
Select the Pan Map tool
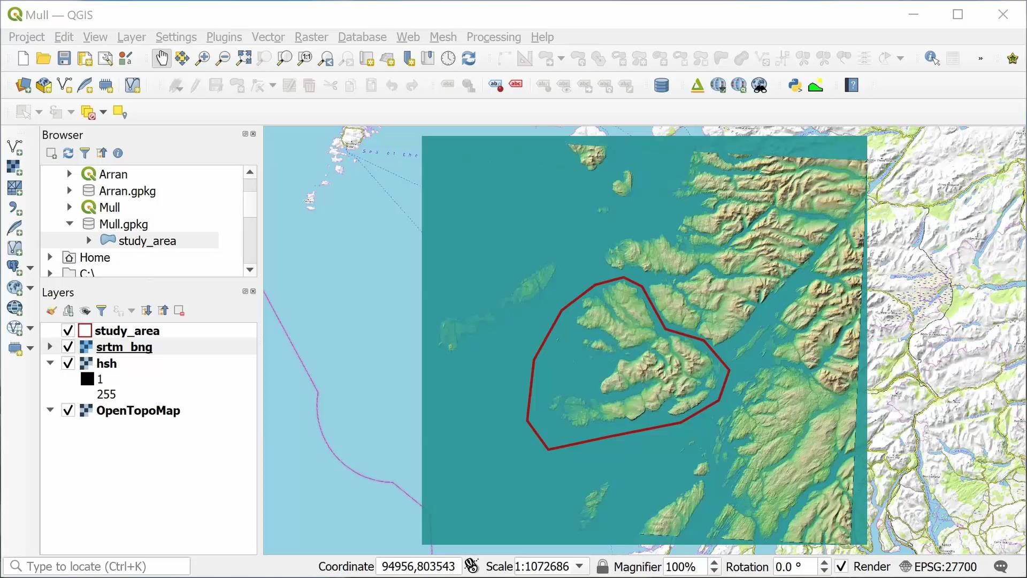[x=162, y=58]
